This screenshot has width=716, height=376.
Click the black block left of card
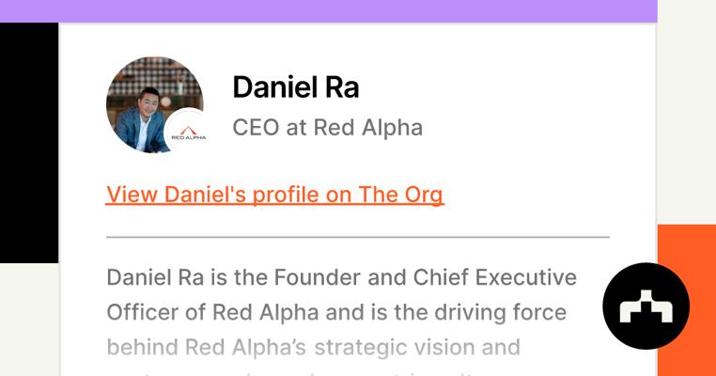point(28,141)
